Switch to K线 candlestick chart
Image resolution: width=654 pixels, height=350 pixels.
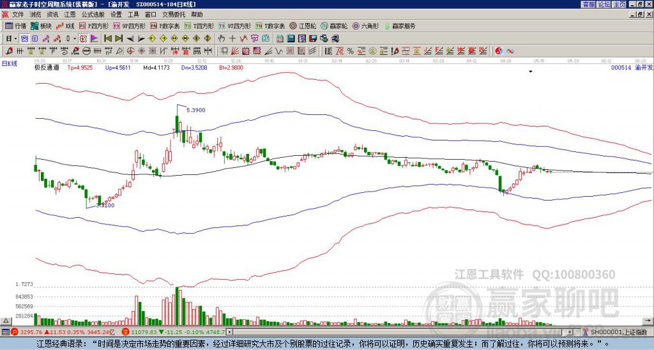[x=65, y=26]
